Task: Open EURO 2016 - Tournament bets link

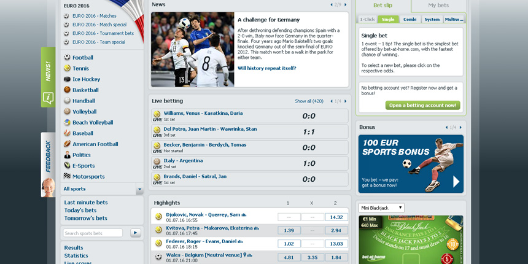Action: pos(103,33)
